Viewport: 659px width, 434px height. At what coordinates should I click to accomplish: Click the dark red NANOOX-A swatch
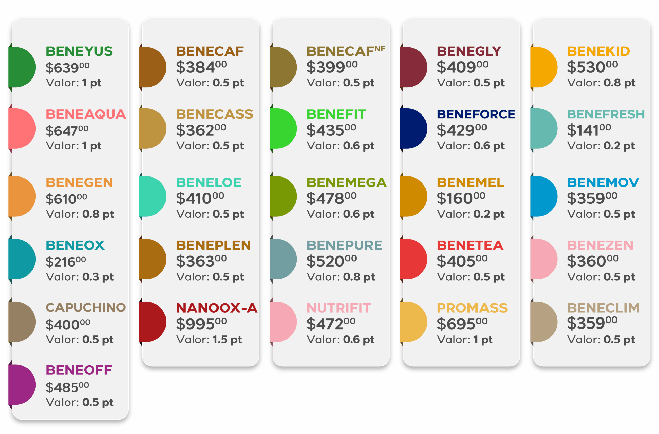pyautogui.click(x=153, y=322)
